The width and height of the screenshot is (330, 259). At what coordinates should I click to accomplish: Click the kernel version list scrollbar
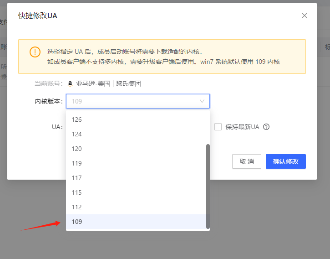[x=208, y=186]
